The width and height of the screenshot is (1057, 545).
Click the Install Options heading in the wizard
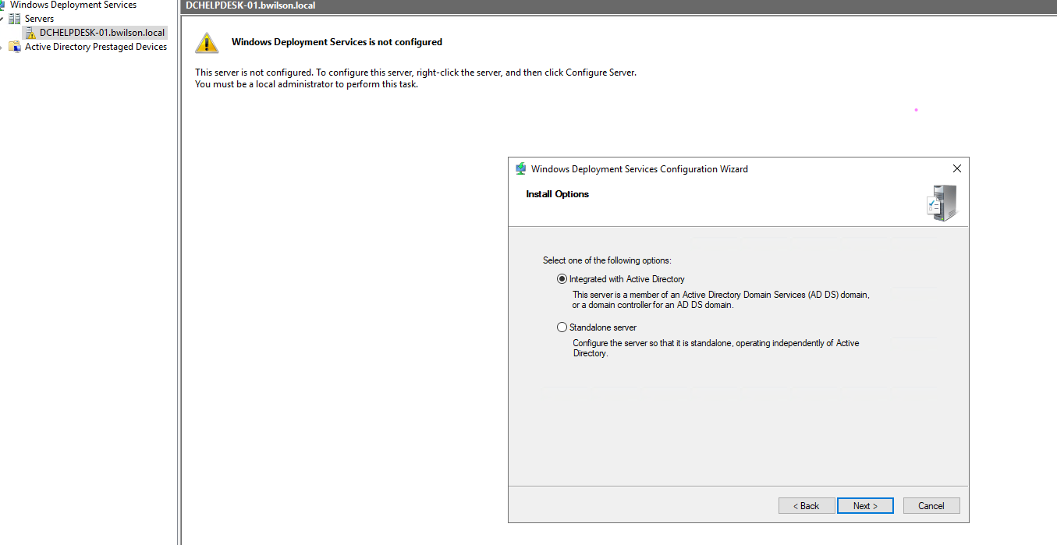tap(557, 193)
